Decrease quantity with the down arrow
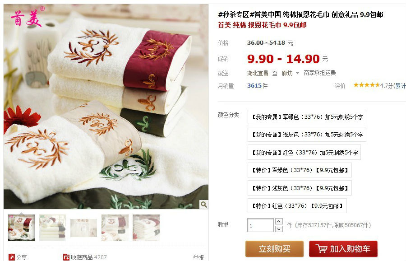This screenshot has width=406, height=261. click(279, 229)
